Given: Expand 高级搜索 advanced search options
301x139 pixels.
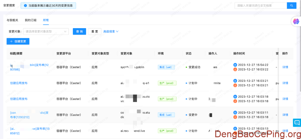Looking at the screenshot, I should [111, 31].
